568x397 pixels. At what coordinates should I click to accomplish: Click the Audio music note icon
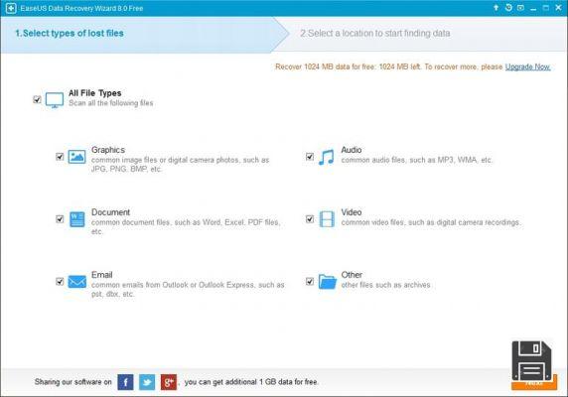(326, 157)
